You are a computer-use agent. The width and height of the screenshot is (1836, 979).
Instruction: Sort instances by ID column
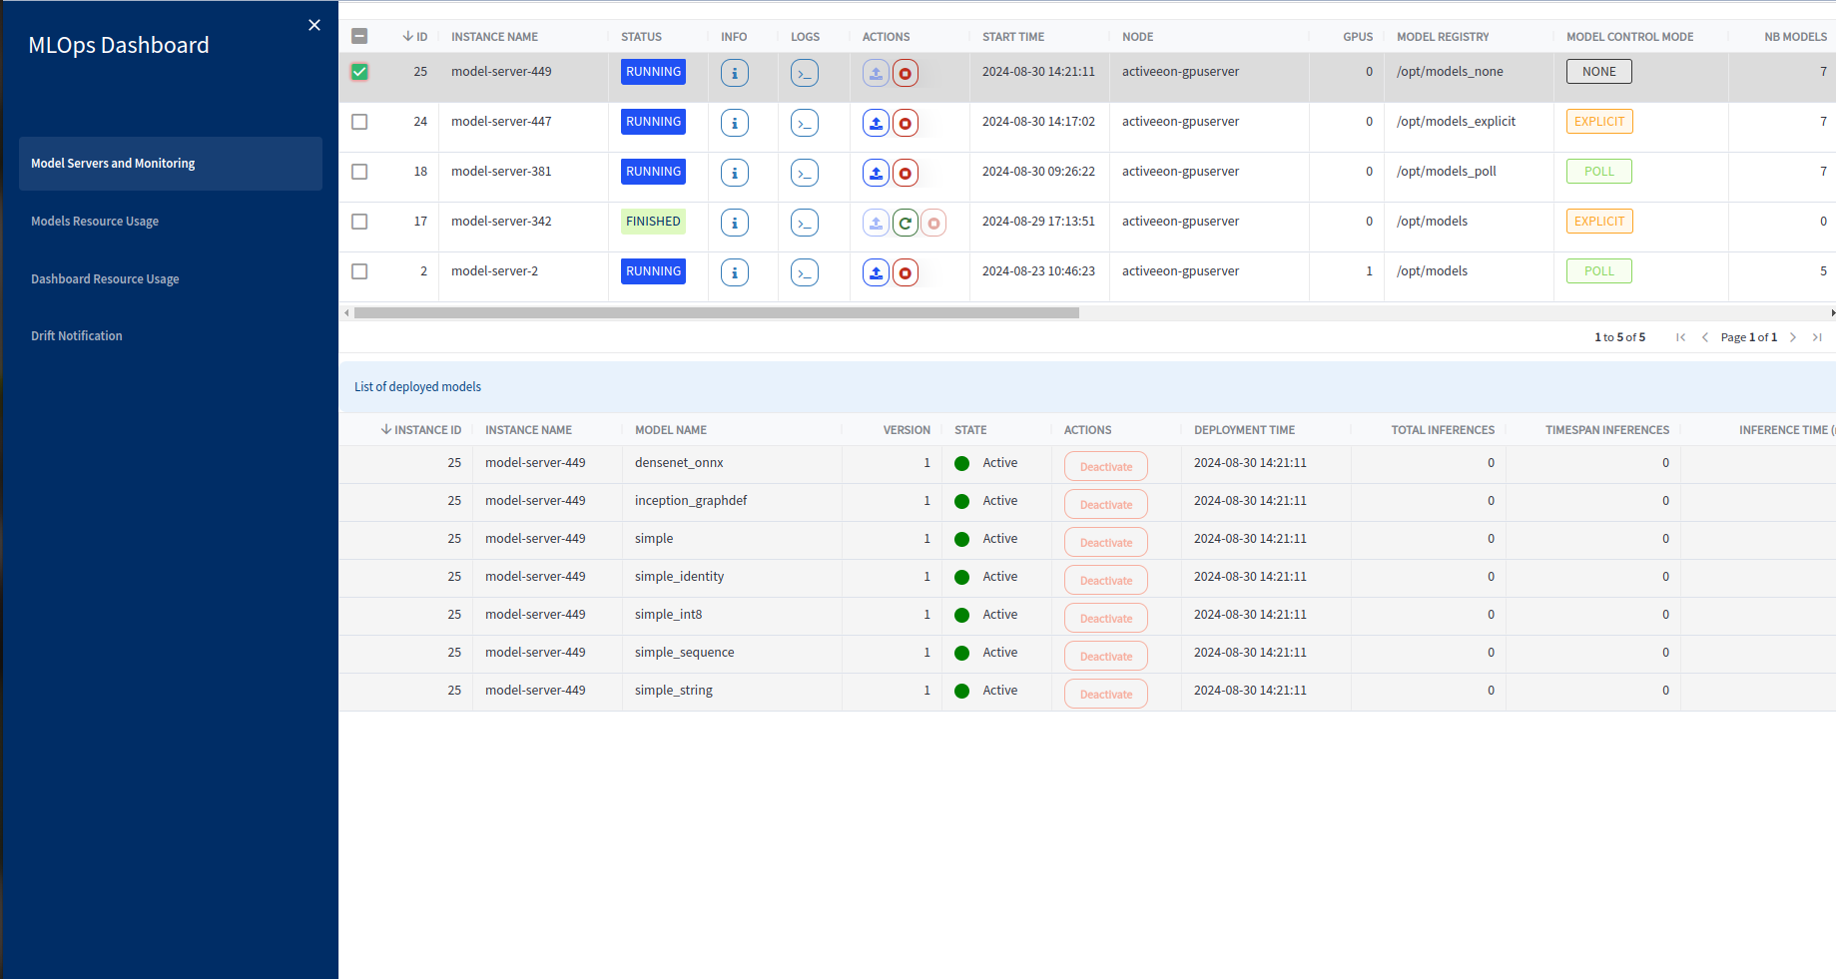point(415,37)
